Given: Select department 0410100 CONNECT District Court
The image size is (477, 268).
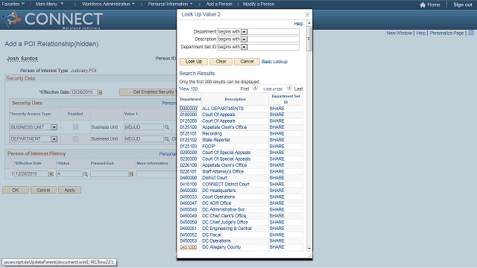Looking at the screenshot, I should pyautogui.click(x=189, y=184).
